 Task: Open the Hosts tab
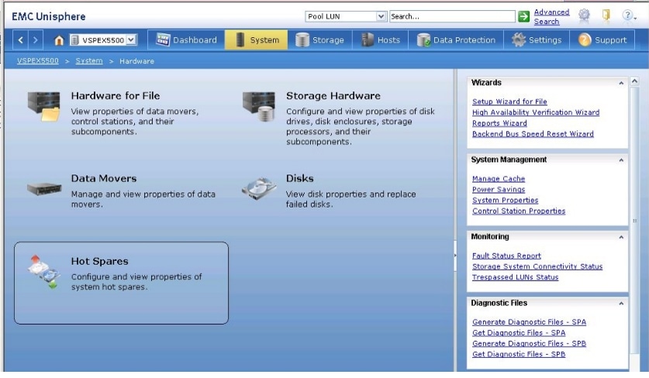pos(381,40)
